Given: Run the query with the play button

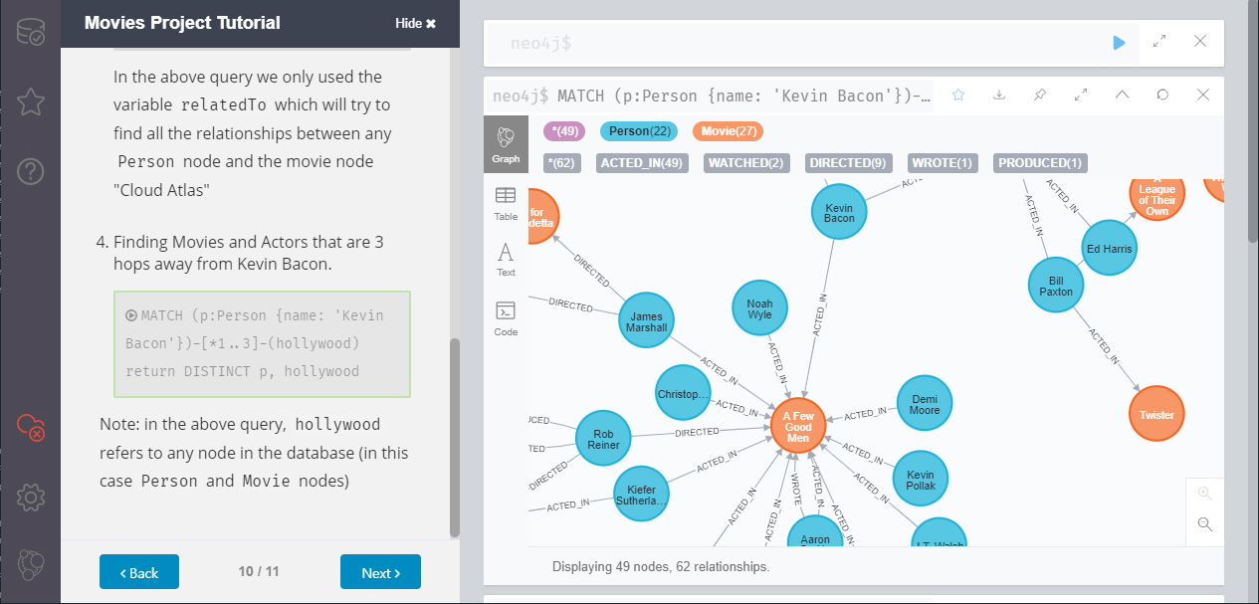Looking at the screenshot, I should click(1119, 43).
